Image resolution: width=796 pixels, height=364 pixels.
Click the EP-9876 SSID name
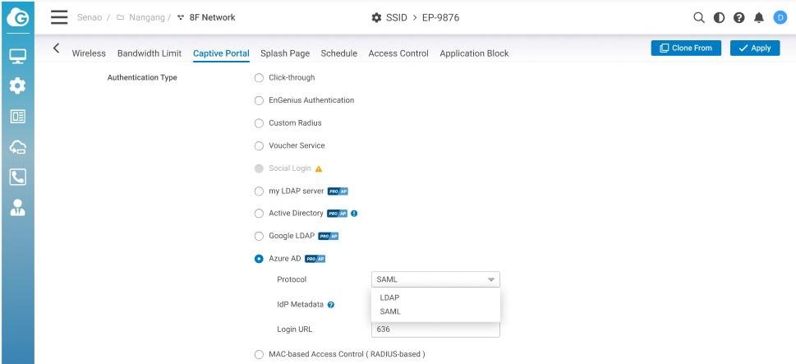pyautogui.click(x=440, y=18)
